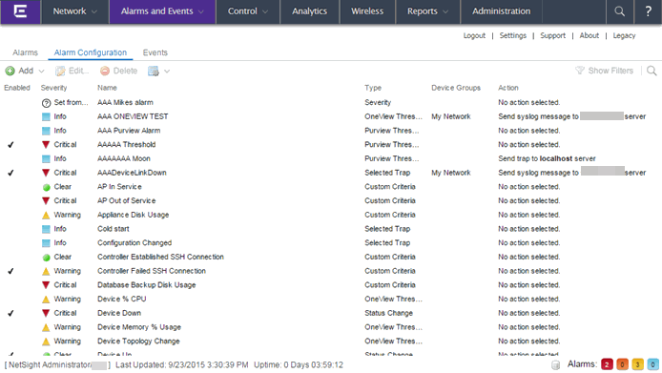The image size is (662, 373).
Task: Expand the Network menu chevron
Action: click(94, 11)
